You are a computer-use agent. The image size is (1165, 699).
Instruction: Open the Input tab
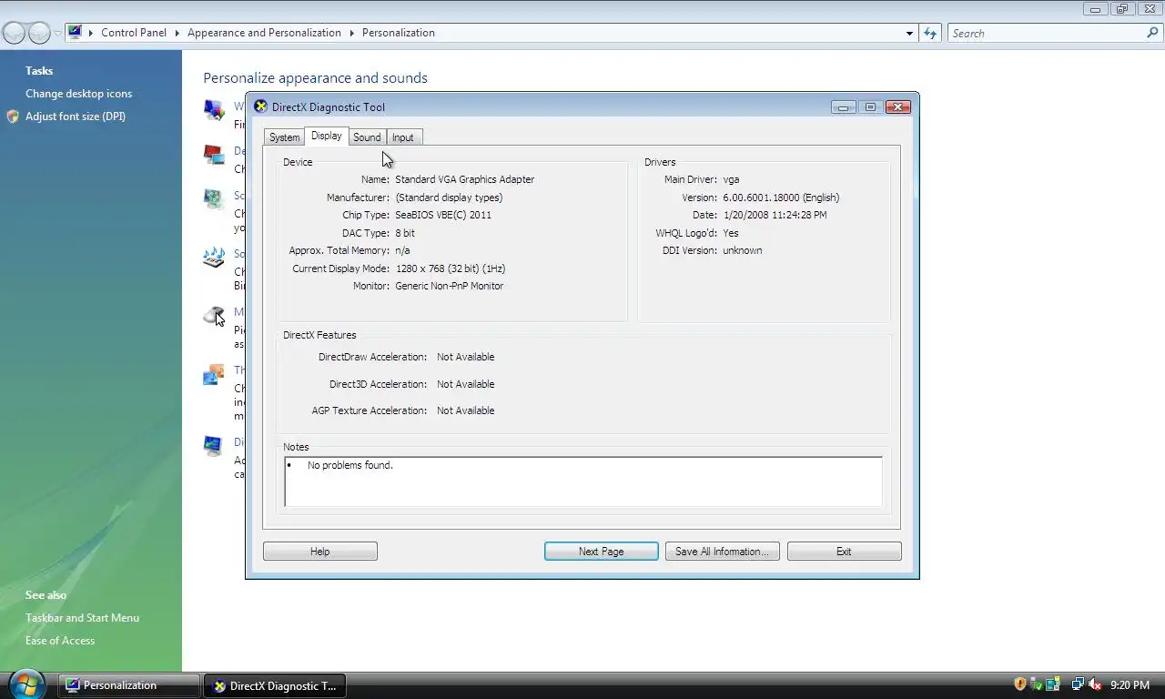(403, 137)
